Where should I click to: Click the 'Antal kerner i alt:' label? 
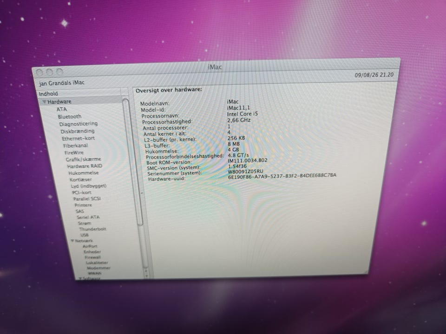click(164, 134)
